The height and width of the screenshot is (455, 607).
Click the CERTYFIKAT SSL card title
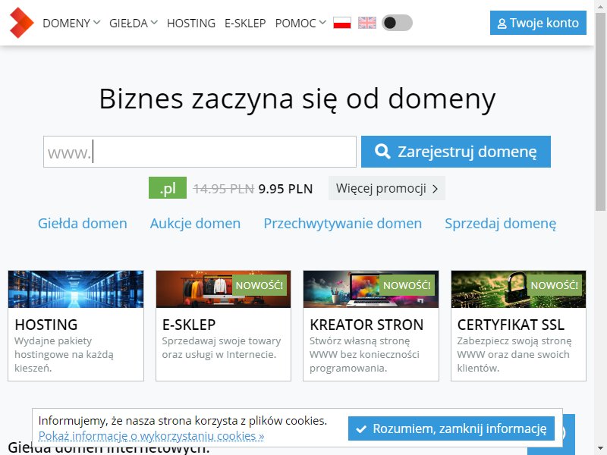coord(511,325)
